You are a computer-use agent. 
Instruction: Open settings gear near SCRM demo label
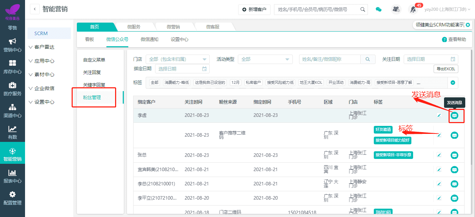(x=468, y=25)
